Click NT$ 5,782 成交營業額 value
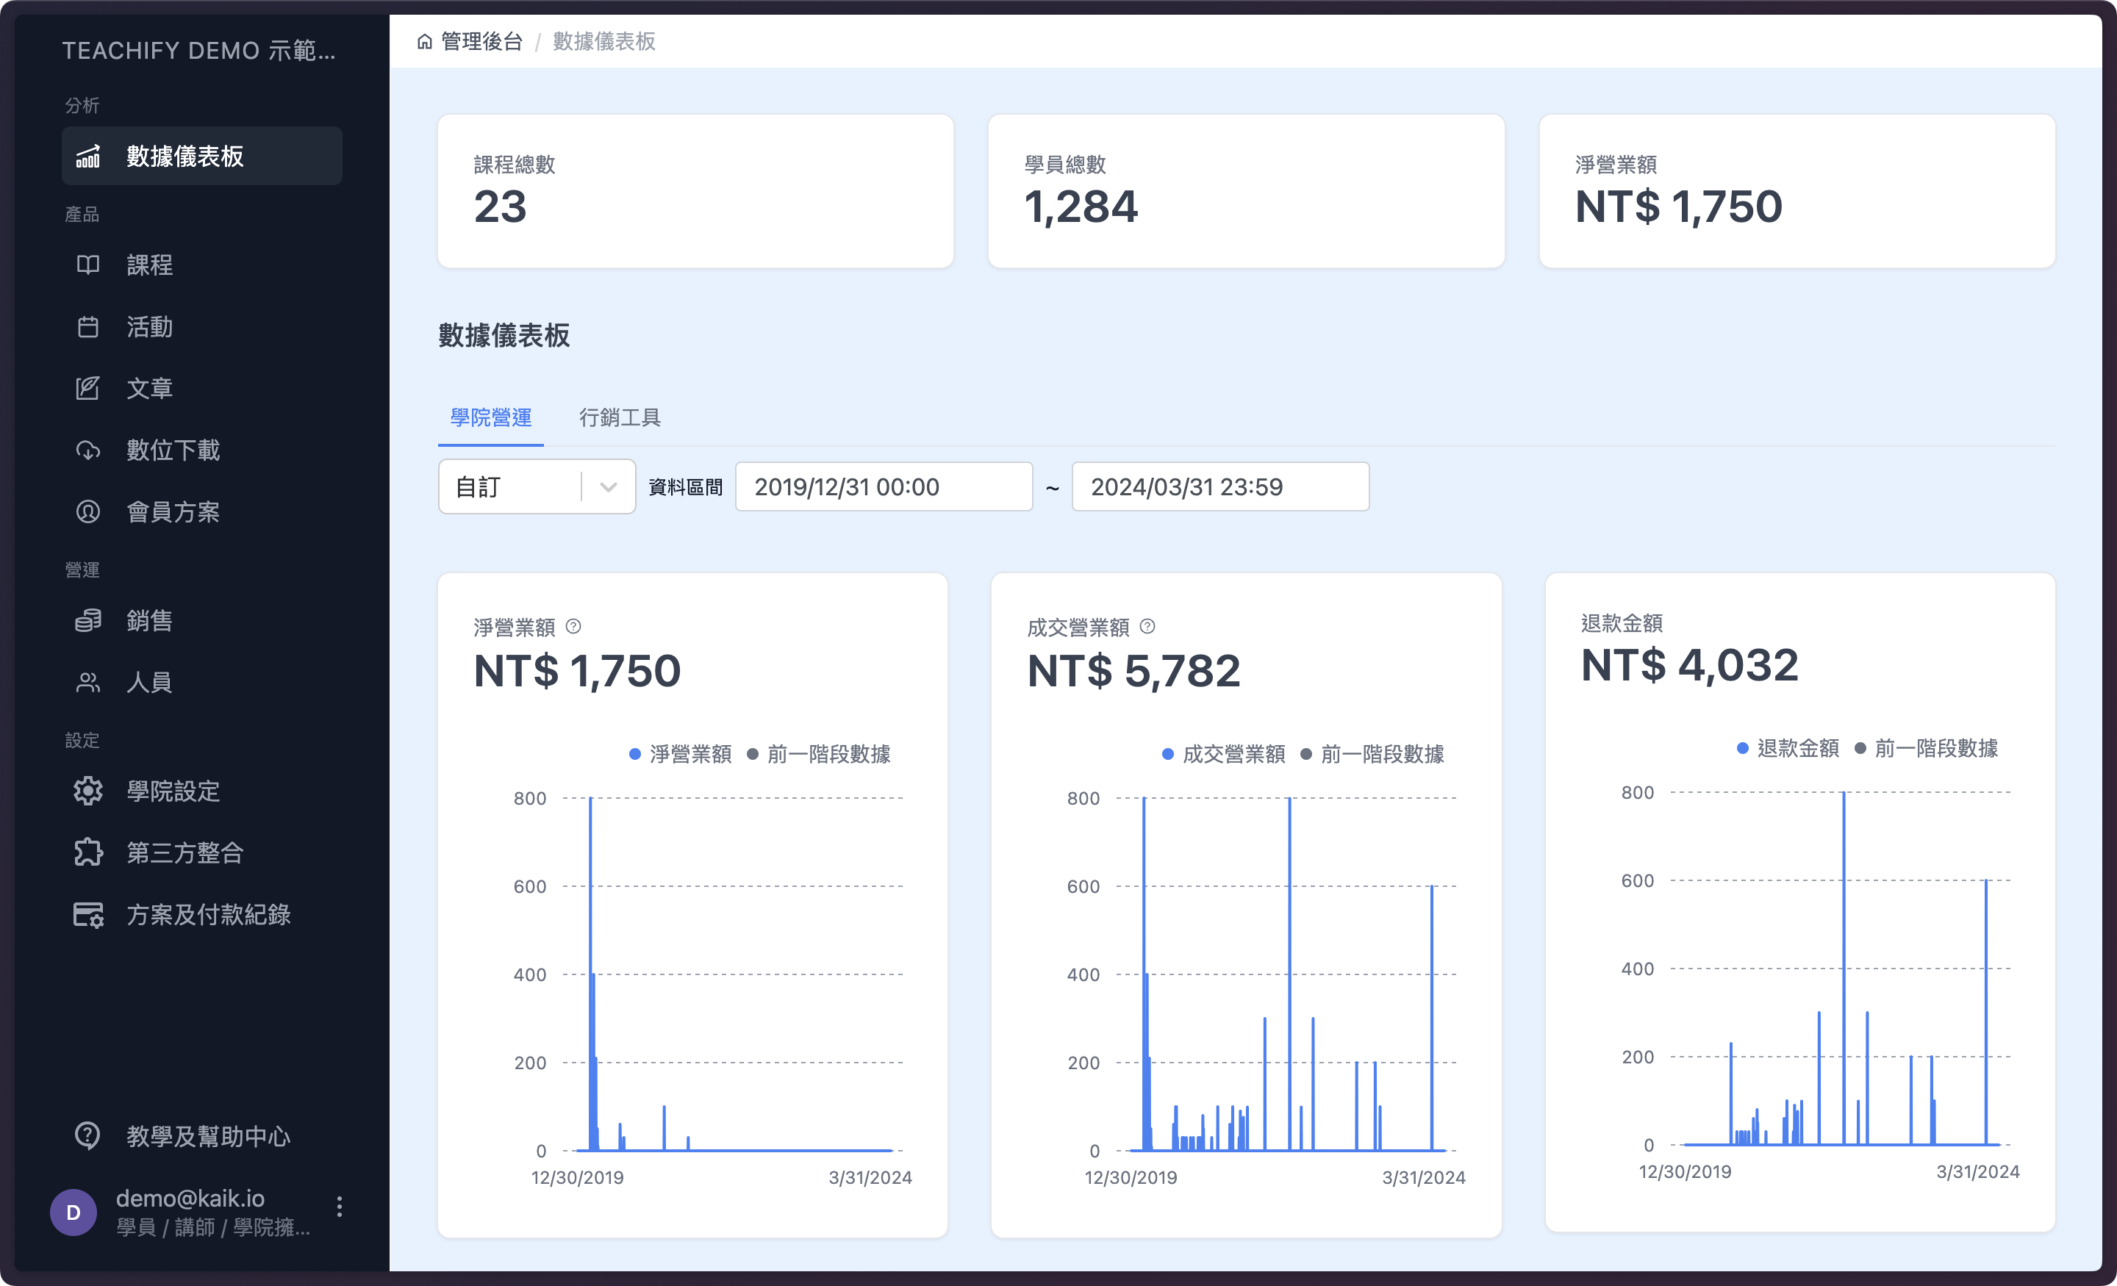2117x1286 pixels. coord(1134,671)
